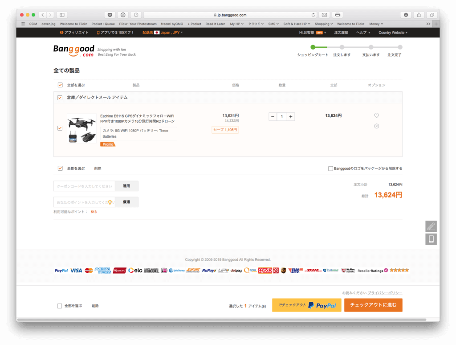The width and height of the screenshot is (456, 345).
Task: Open the Shopping bookmarks folder
Action: tap(323, 24)
